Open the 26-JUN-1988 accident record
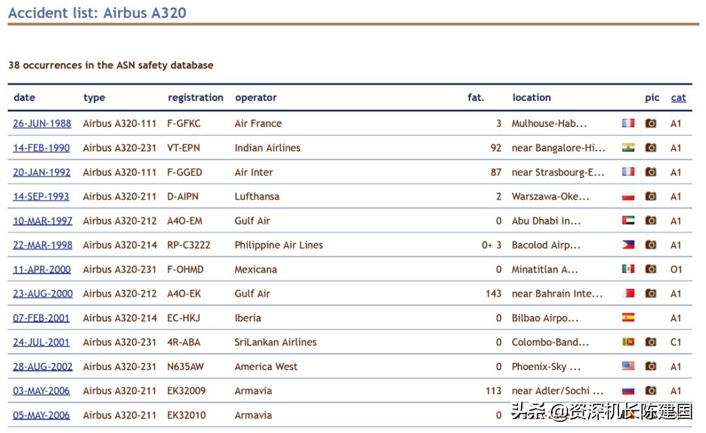 click(x=42, y=124)
